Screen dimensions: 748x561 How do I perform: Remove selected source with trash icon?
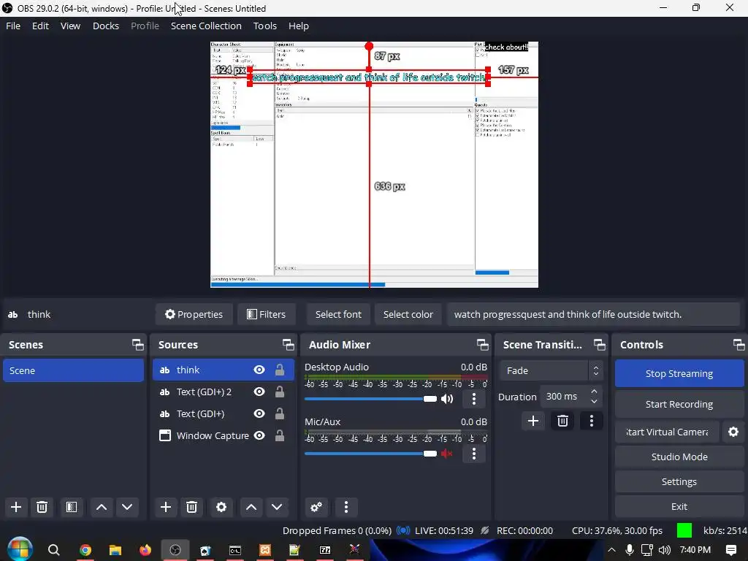tap(192, 507)
